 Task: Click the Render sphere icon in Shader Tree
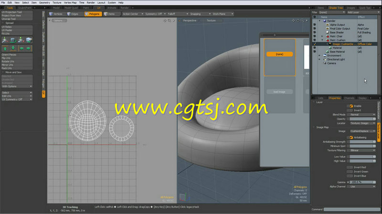pos(325,21)
